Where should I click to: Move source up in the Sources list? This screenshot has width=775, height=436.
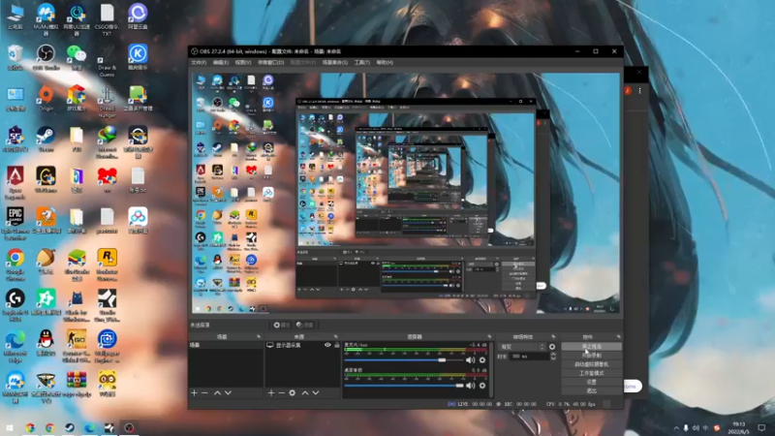point(305,393)
